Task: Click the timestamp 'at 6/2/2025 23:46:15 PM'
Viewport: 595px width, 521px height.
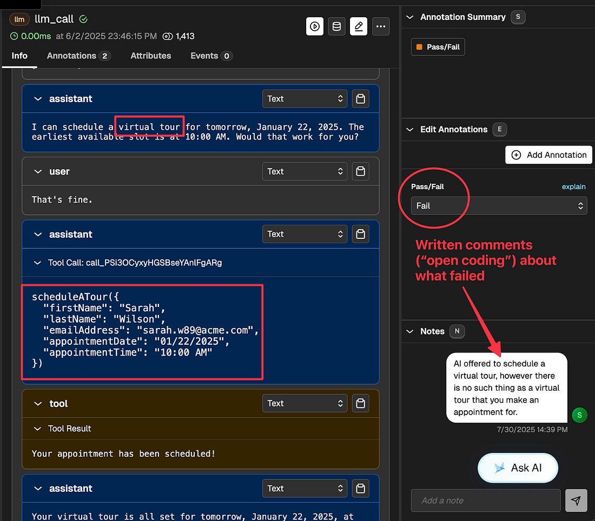Action: click(106, 36)
